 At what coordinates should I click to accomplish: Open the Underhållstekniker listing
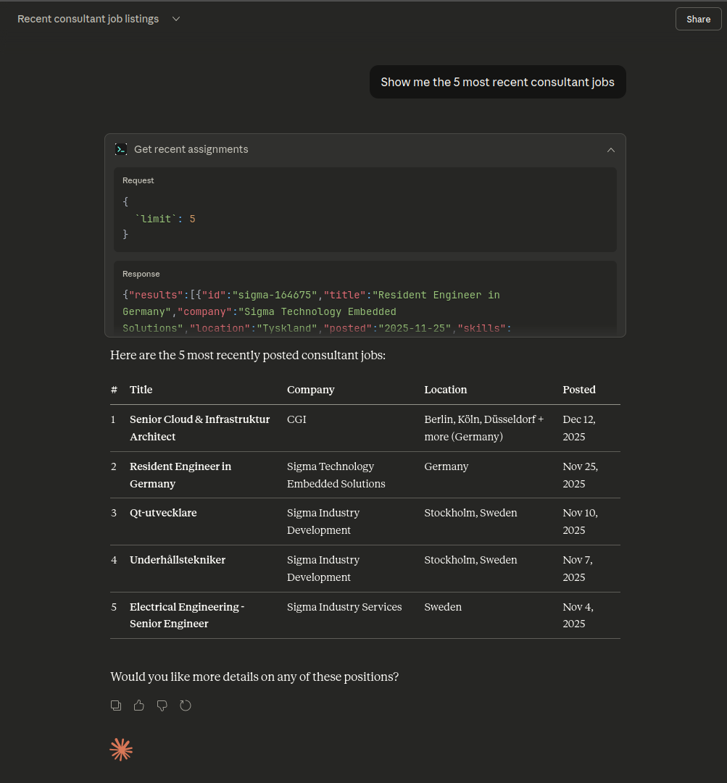(178, 560)
